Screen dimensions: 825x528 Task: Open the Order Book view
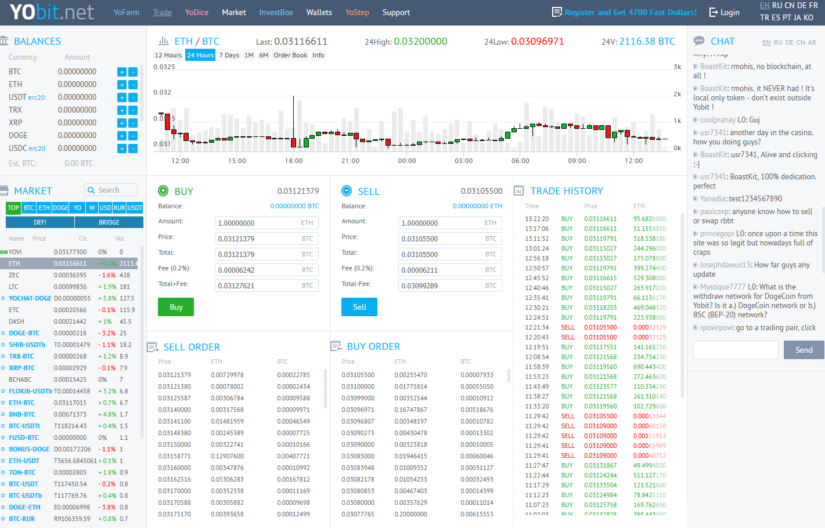pyautogui.click(x=290, y=55)
